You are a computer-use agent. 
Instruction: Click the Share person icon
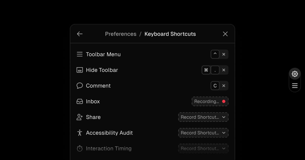pyautogui.click(x=80, y=117)
